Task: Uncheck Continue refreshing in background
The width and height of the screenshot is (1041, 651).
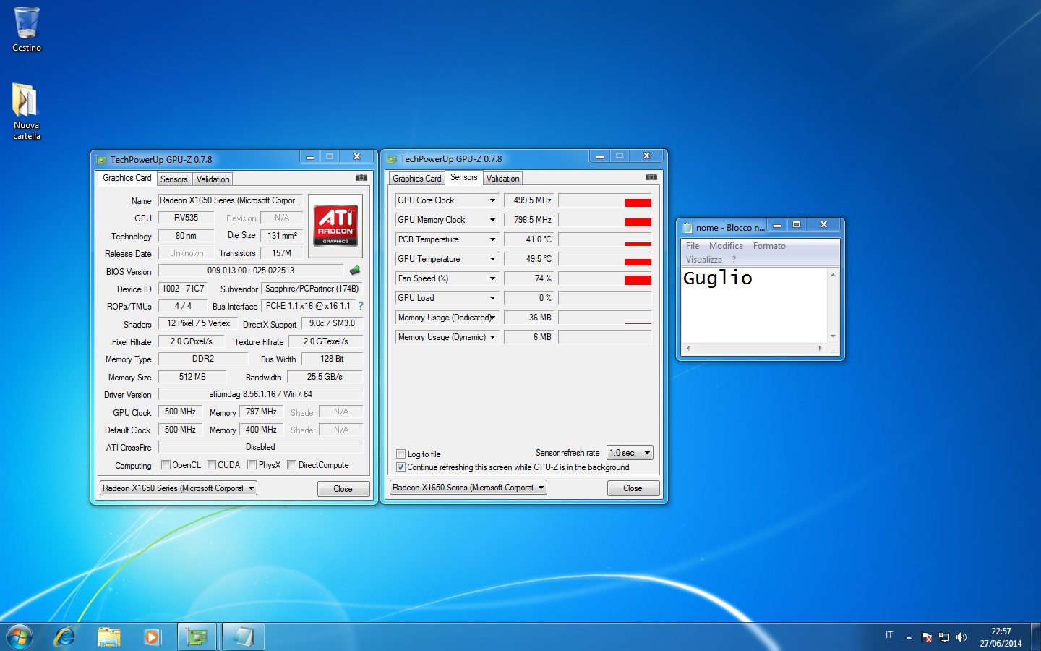Action: (x=400, y=467)
